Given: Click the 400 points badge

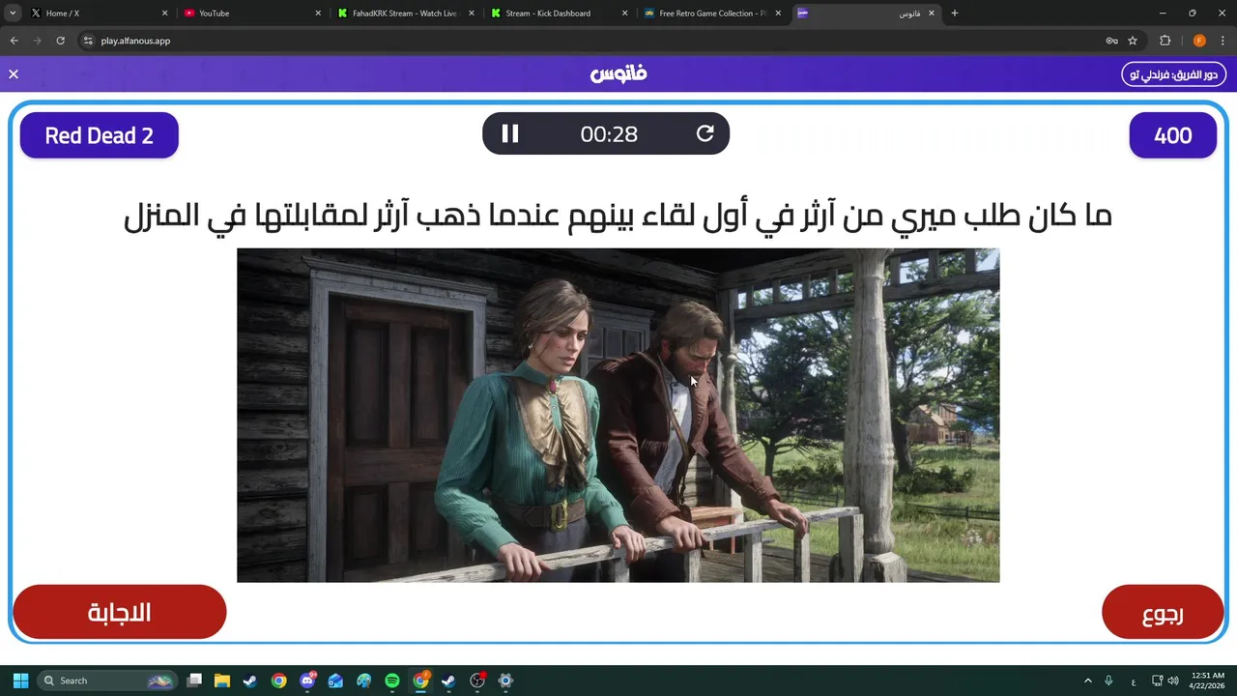Looking at the screenshot, I should click(1173, 135).
